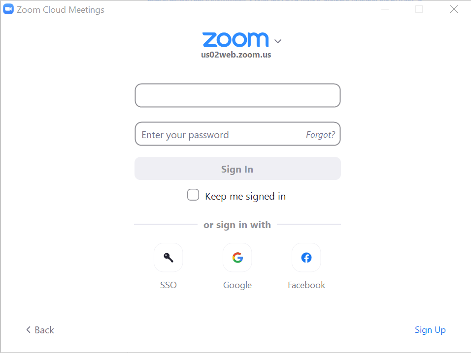471x353 pixels.
Task: Toggle the Keep me signed in checkbox off
Action: (x=193, y=195)
